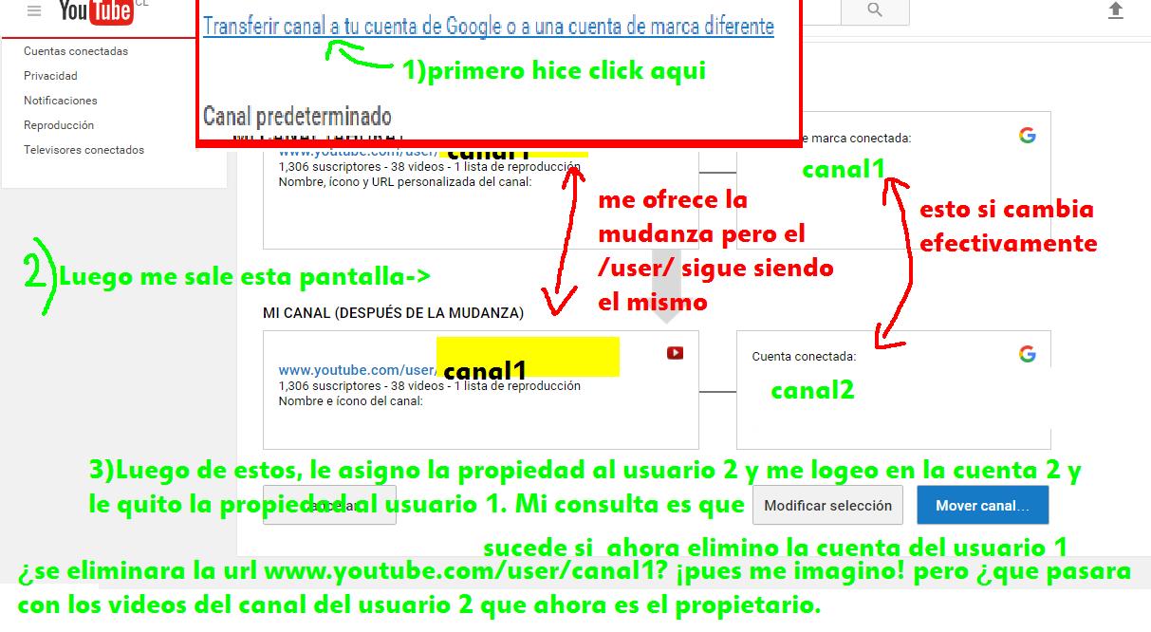Click the Google icon beside marca conectada

click(1027, 136)
